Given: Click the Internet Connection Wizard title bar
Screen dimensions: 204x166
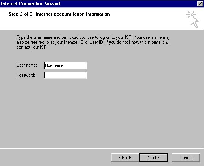Looking at the screenshot, I should pyautogui.click(x=99, y=4).
